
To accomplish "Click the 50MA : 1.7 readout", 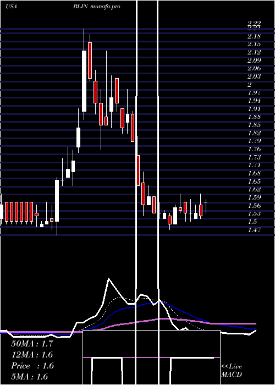I will (32, 344).
